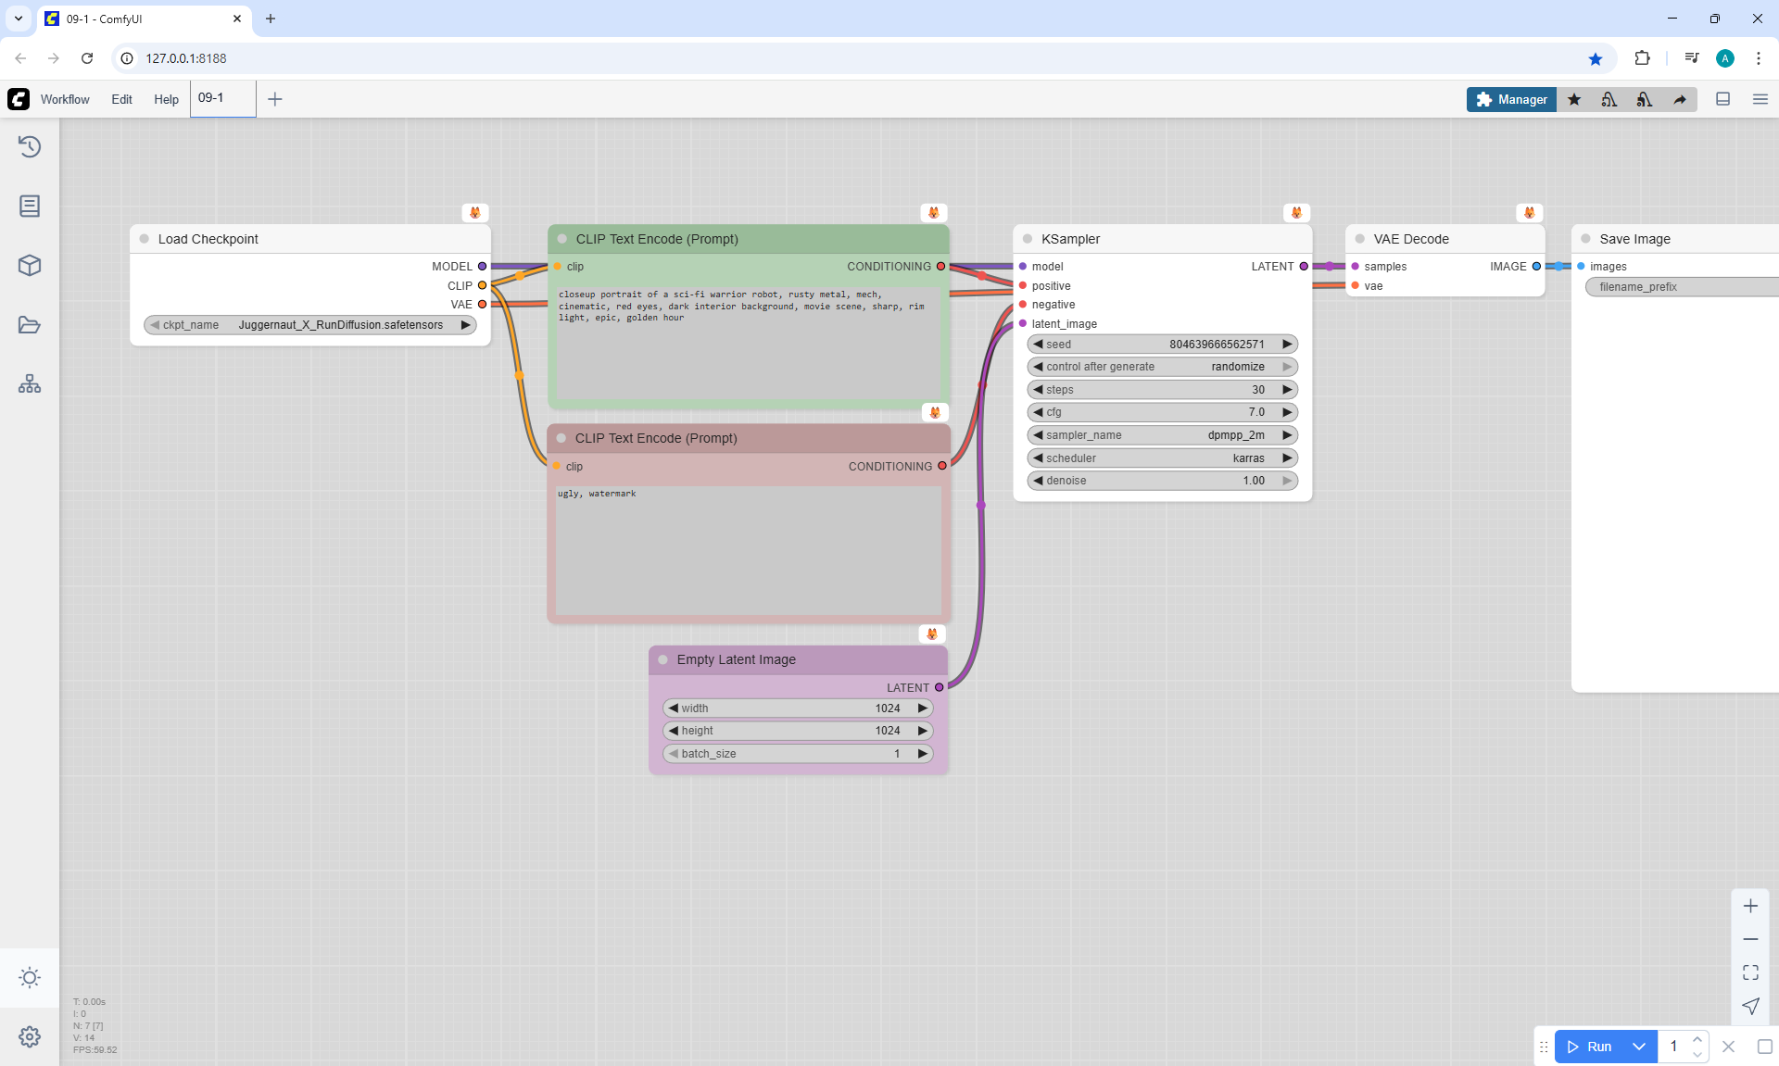Click the share arrow icon near Manager
Image resolution: width=1779 pixels, height=1066 pixels.
pos(1680,99)
